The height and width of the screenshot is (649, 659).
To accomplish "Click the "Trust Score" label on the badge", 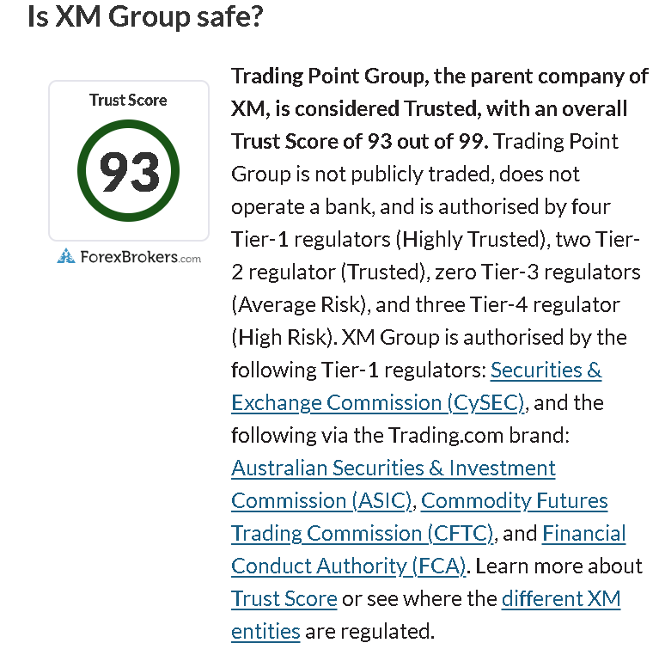I will click(x=128, y=100).
